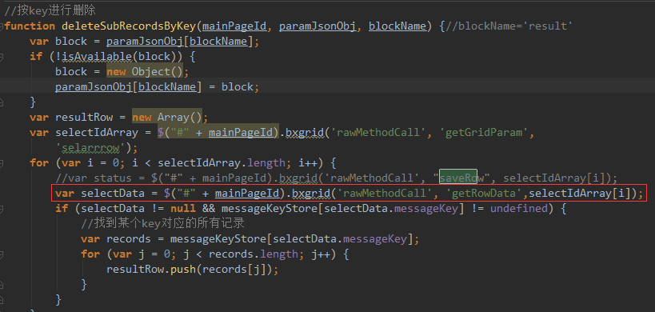Click the comment //找到某个key对应的所有记录

tap(162, 223)
